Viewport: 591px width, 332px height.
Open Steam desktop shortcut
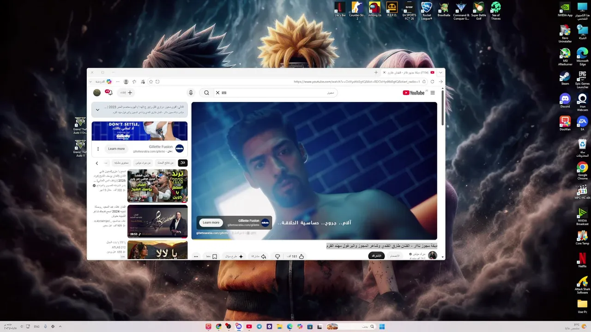(565, 78)
